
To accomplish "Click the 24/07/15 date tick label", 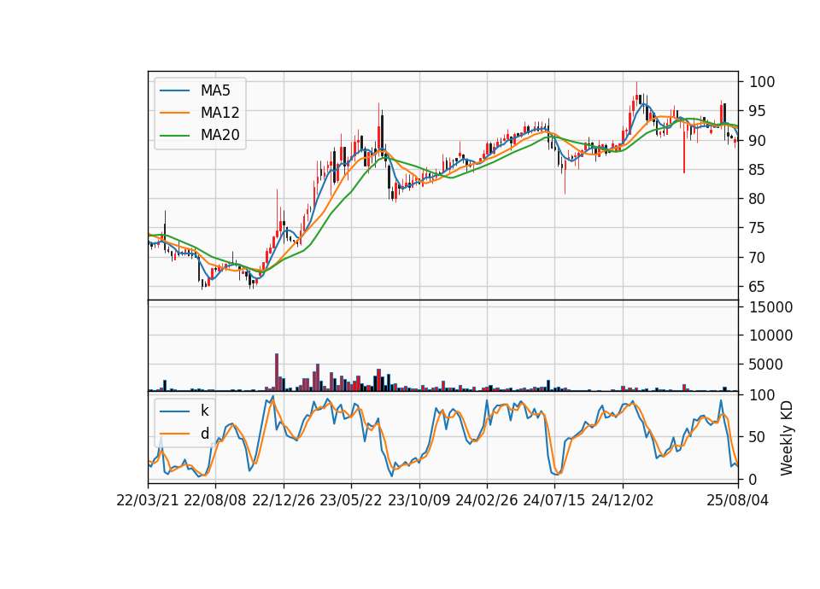I will pos(554,500).
